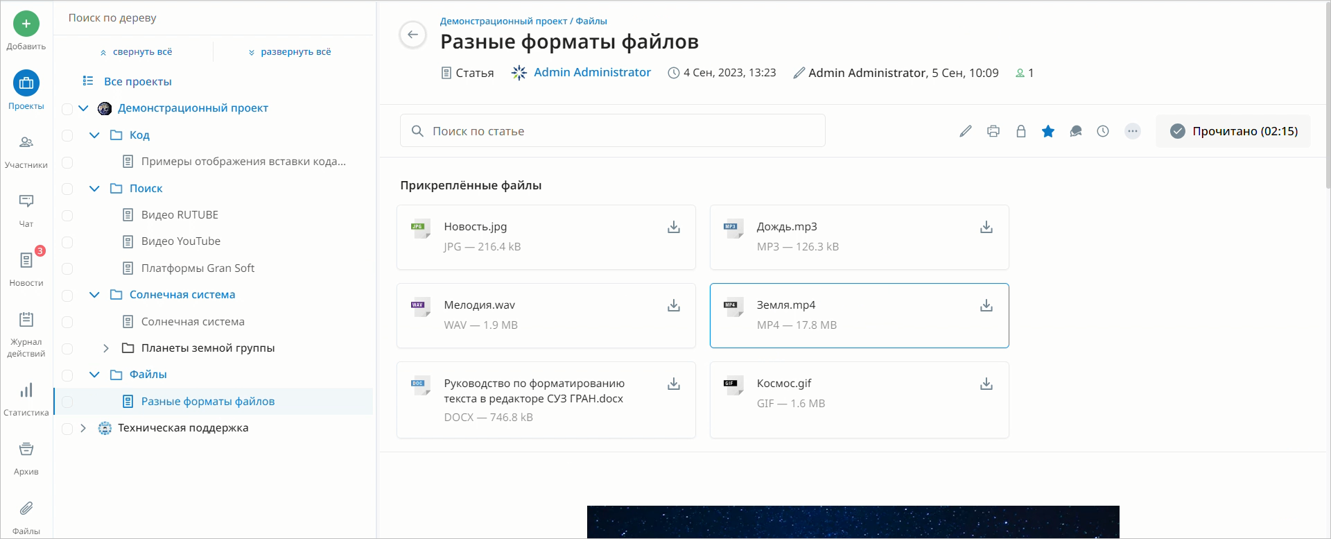Open article history clock icon
The image size is (1331, 539).
(x=1103, y=131)
